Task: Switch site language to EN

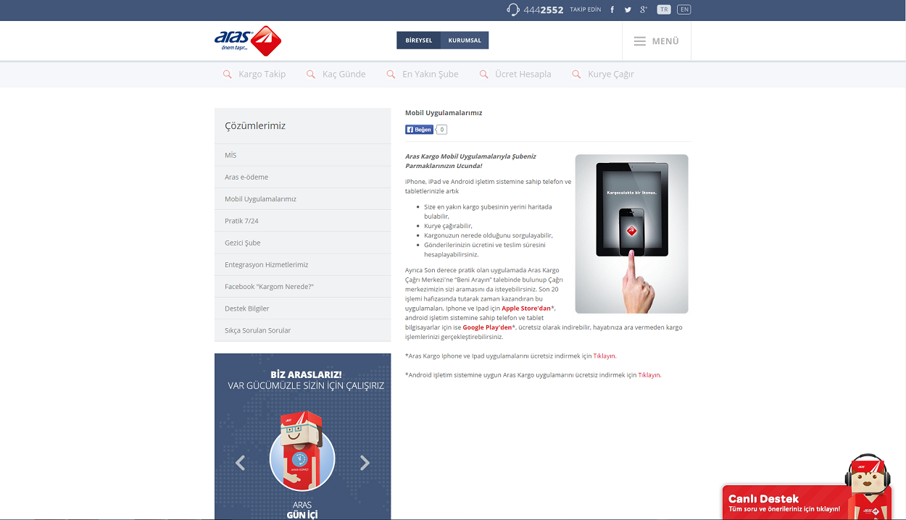Action: [684, 9]
